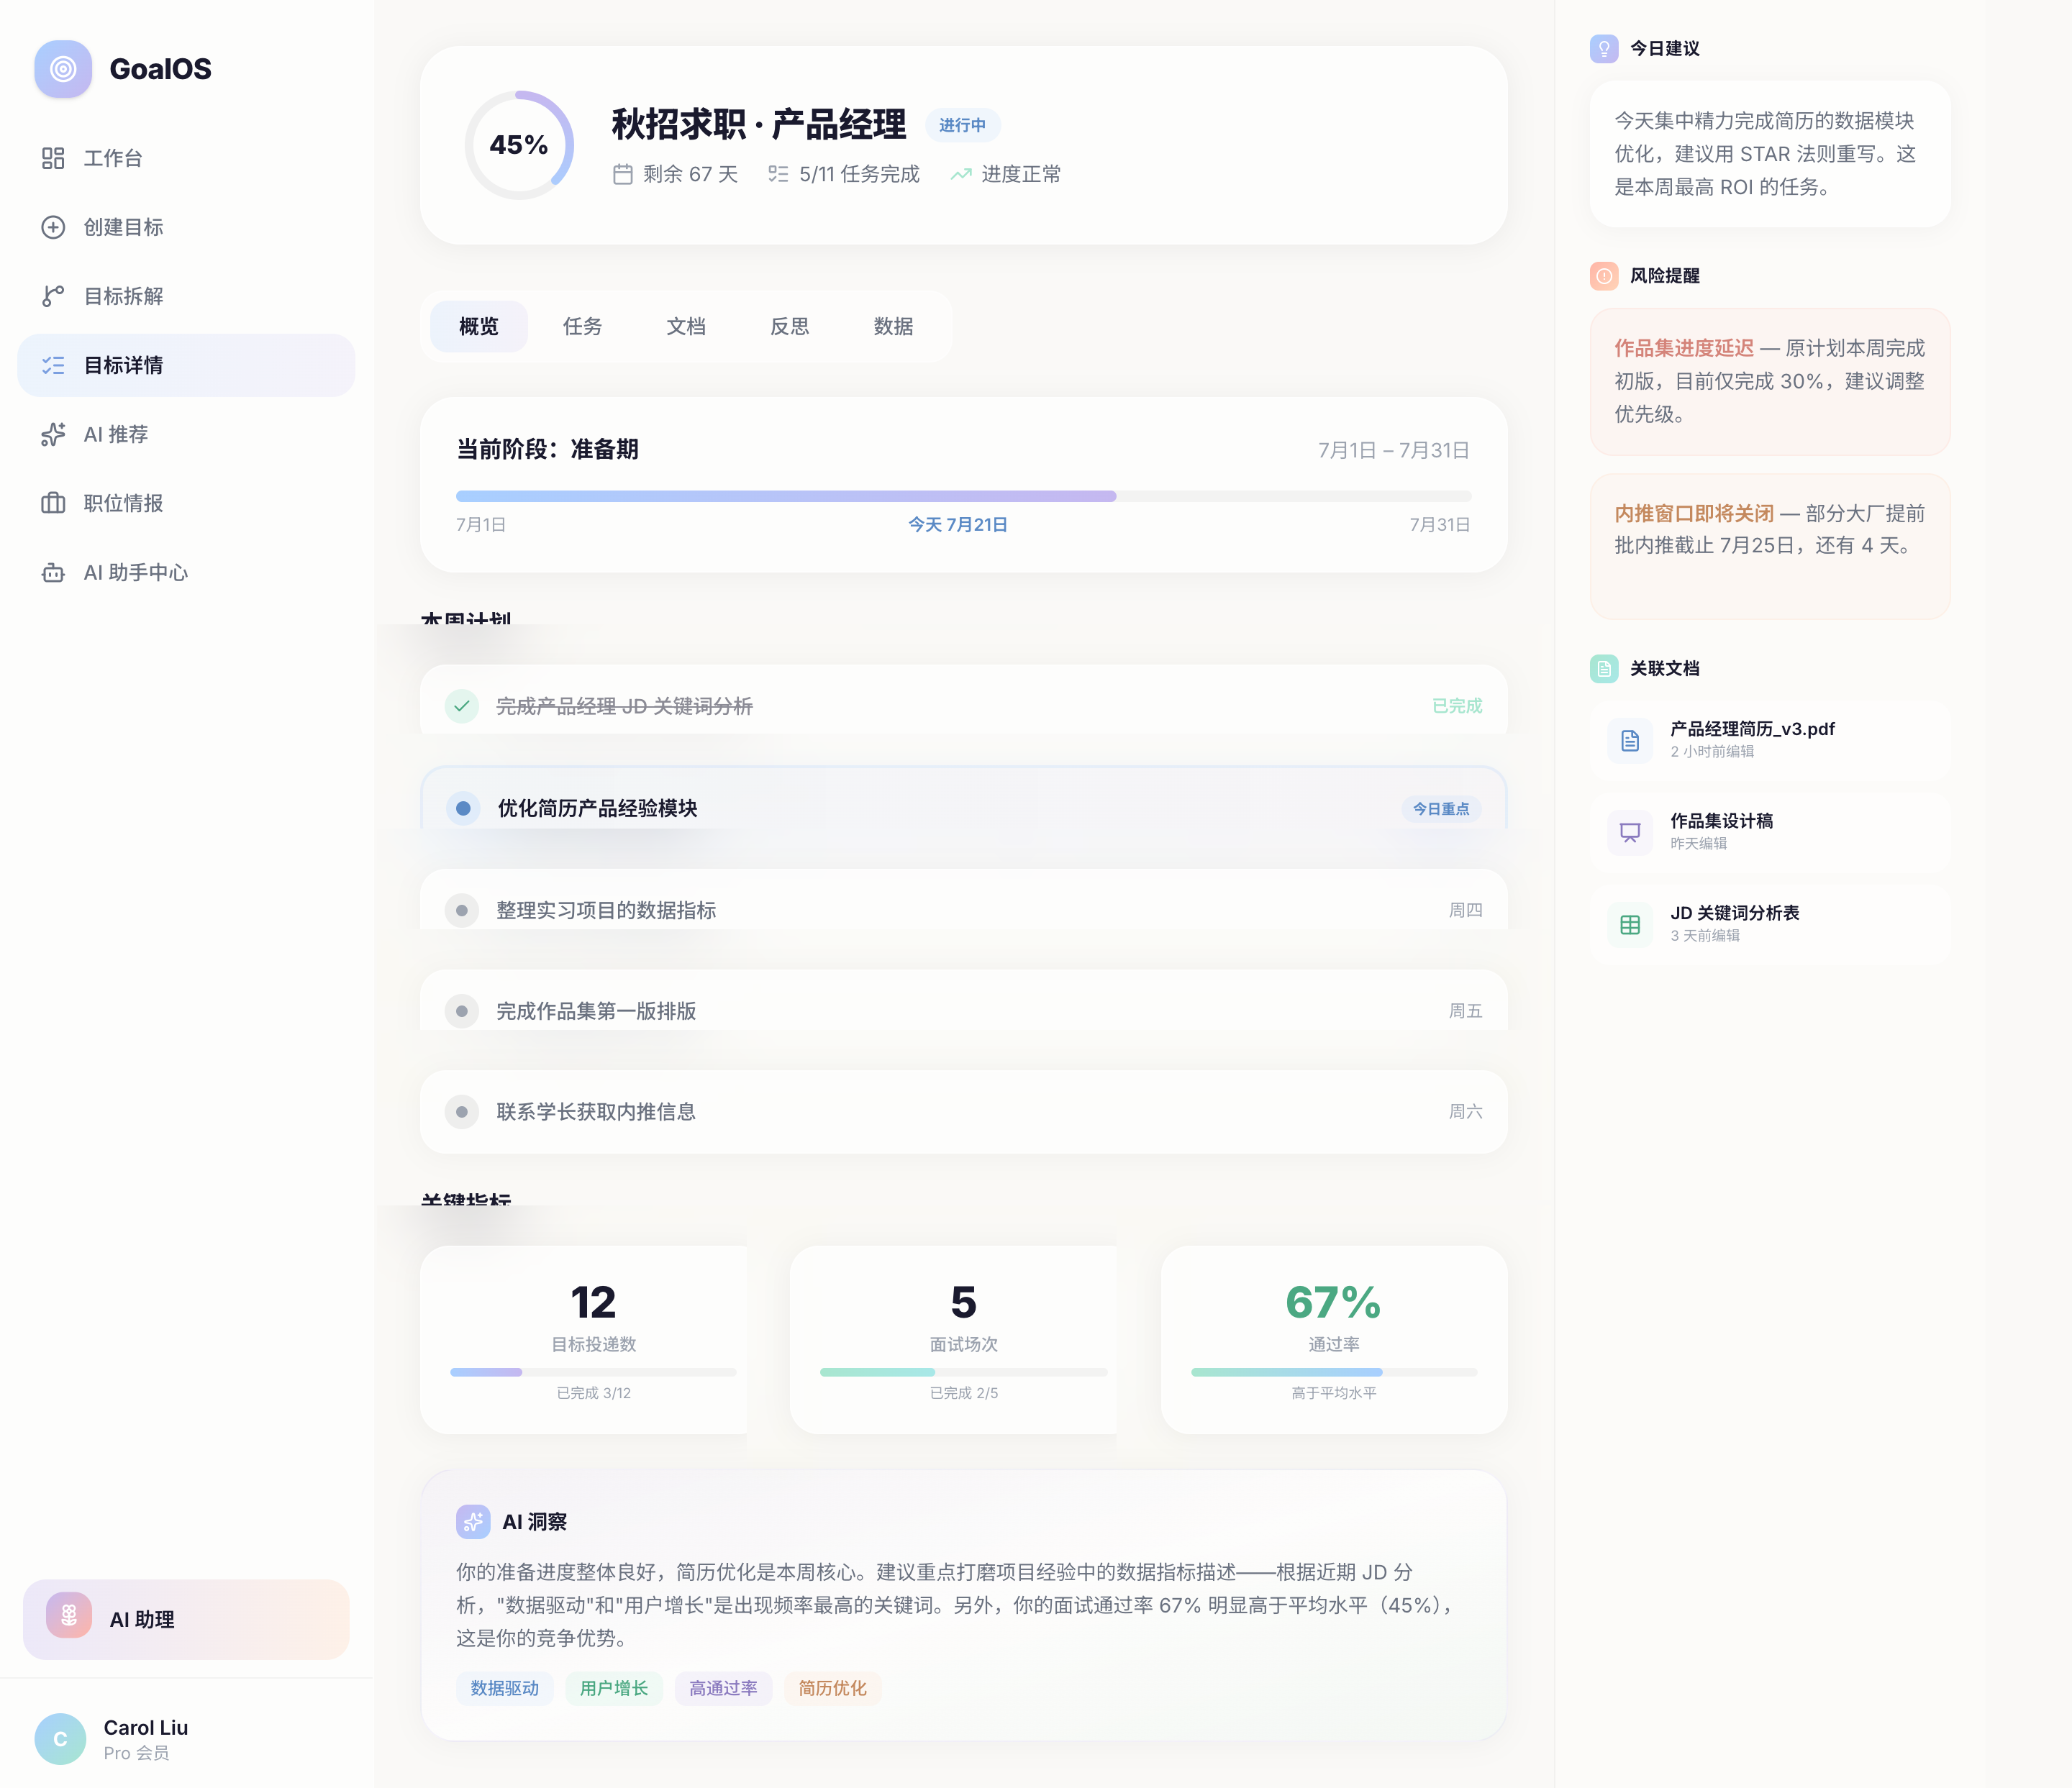Open the 内推窗口即将关闭 risk card

[1770, 547]
